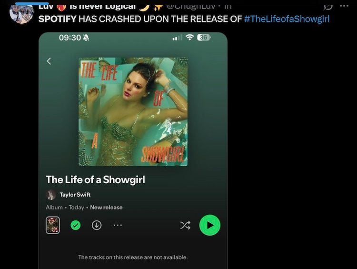Click the battery indicator showing 36

(x=204, y=37)
